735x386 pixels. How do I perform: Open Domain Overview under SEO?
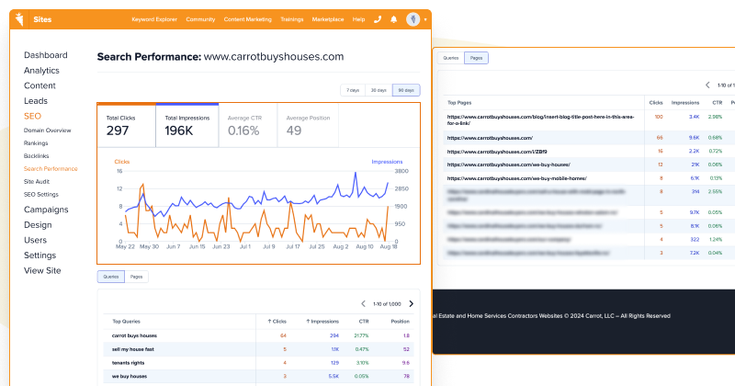tap(48, 131)
